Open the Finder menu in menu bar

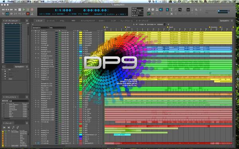coord(11,1)
